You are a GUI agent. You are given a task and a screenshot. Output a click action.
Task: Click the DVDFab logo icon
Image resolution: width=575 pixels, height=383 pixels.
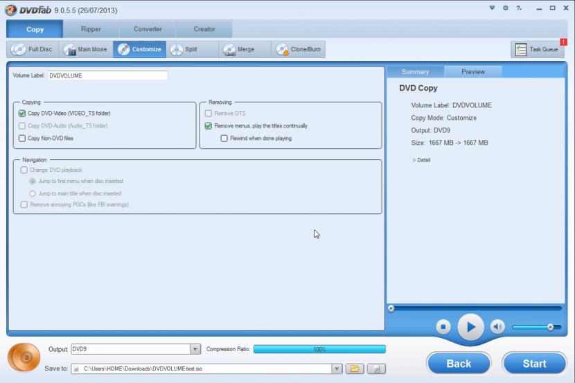tap(11, 10)
